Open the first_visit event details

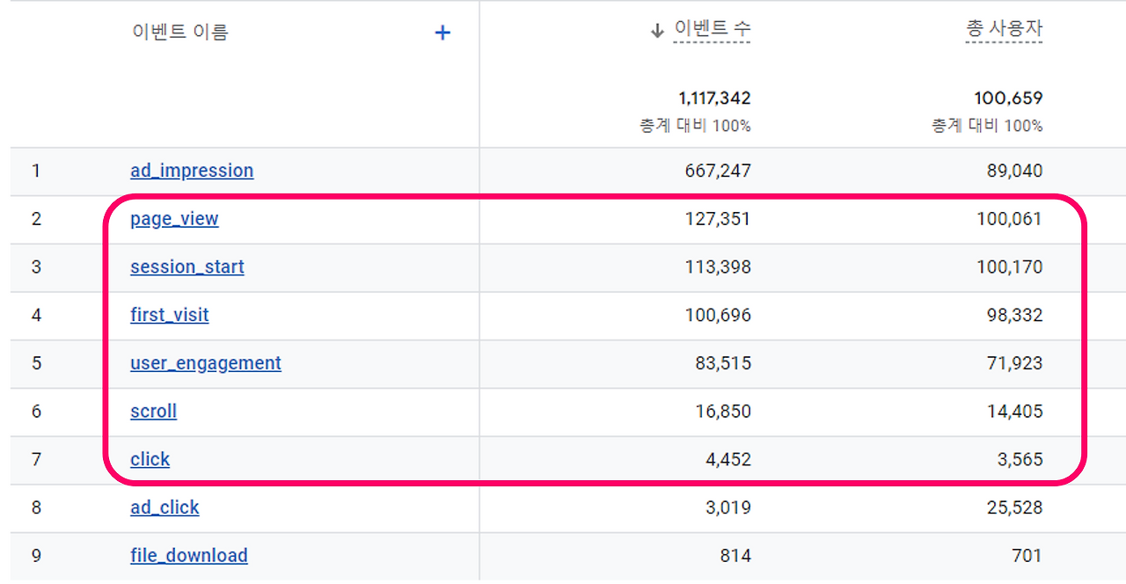(169, 315)
